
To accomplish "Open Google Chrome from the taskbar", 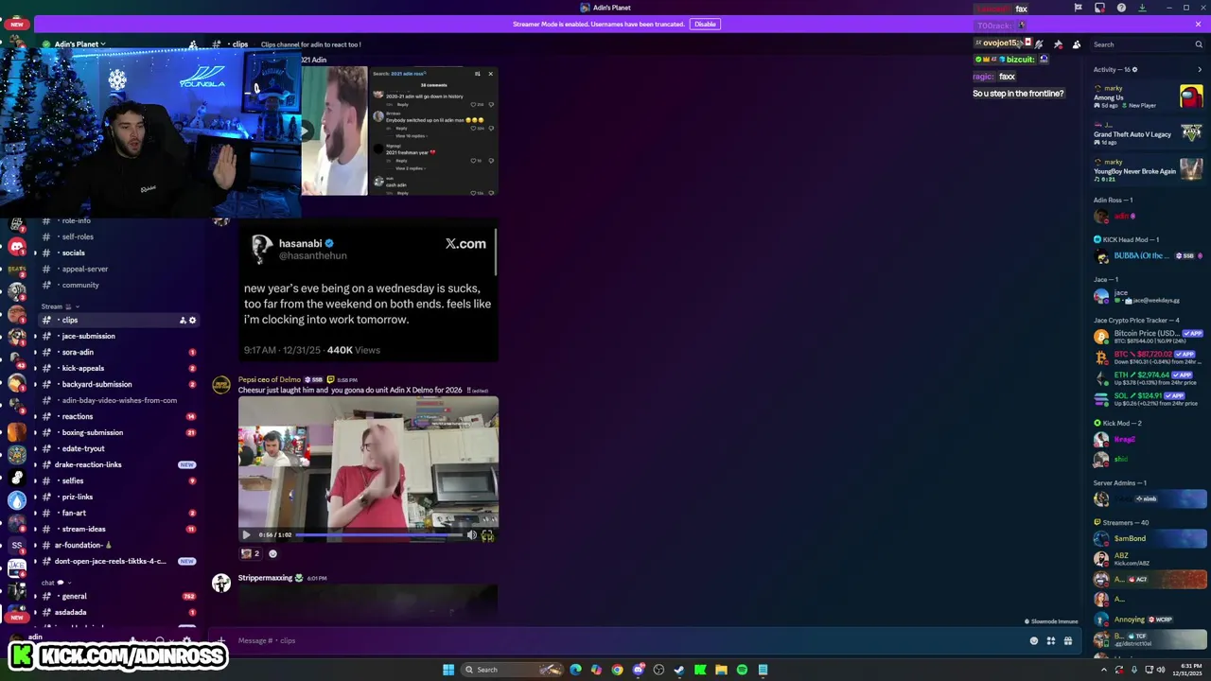I will pyautogui.click(x=617, y=670).
